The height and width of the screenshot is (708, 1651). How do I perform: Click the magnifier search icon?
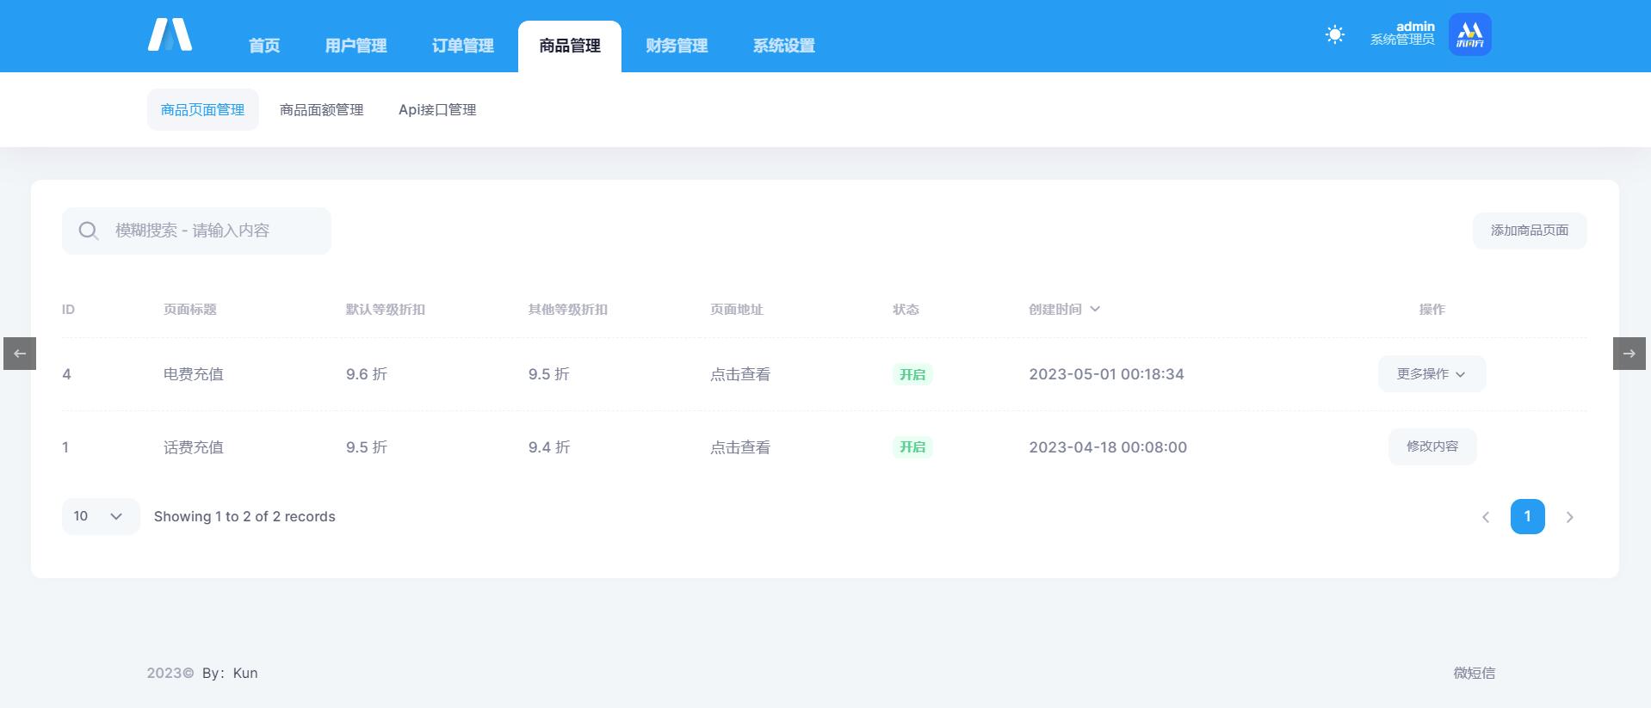(88, 231)
